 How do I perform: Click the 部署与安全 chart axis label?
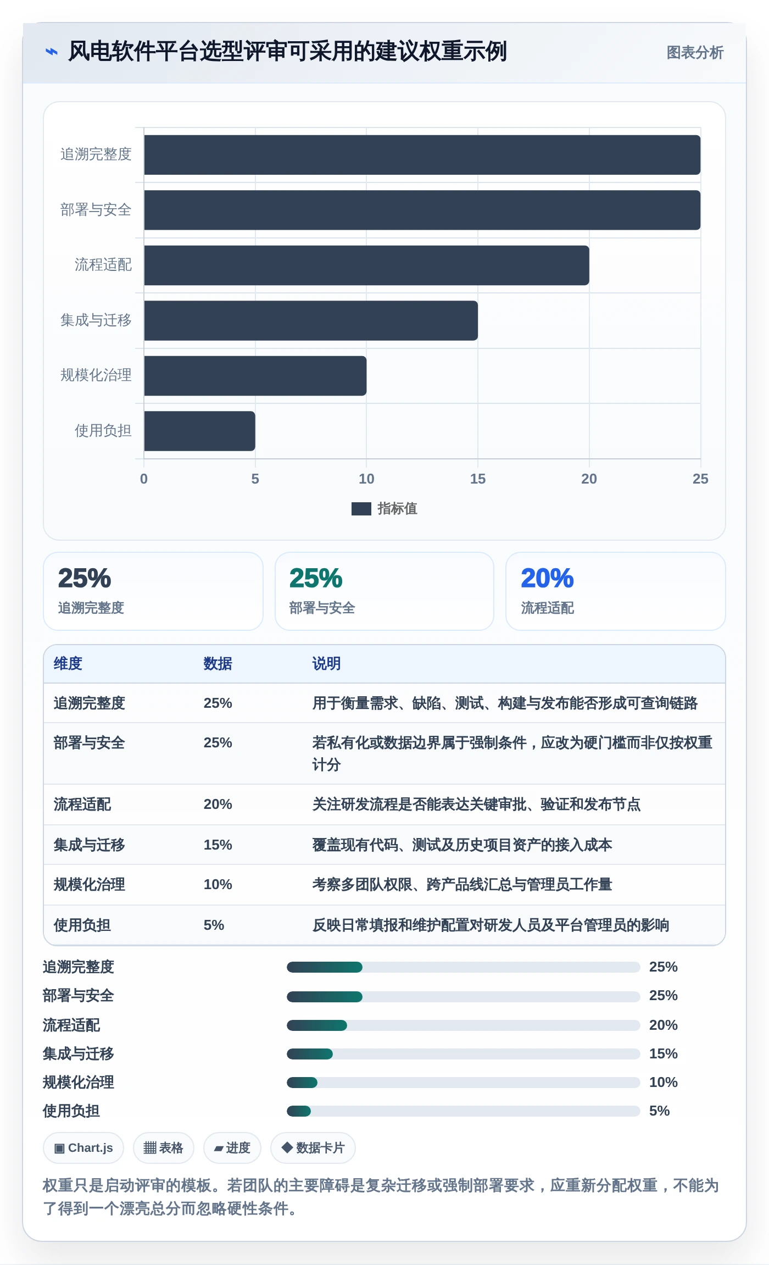point(96,210)
